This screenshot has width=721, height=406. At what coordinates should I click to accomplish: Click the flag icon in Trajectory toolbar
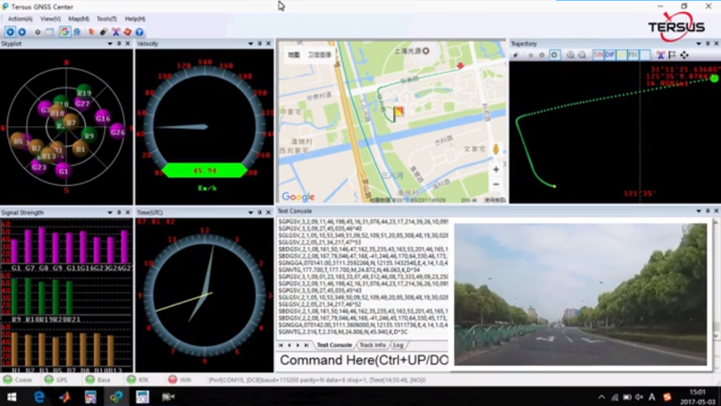point(672,55)
